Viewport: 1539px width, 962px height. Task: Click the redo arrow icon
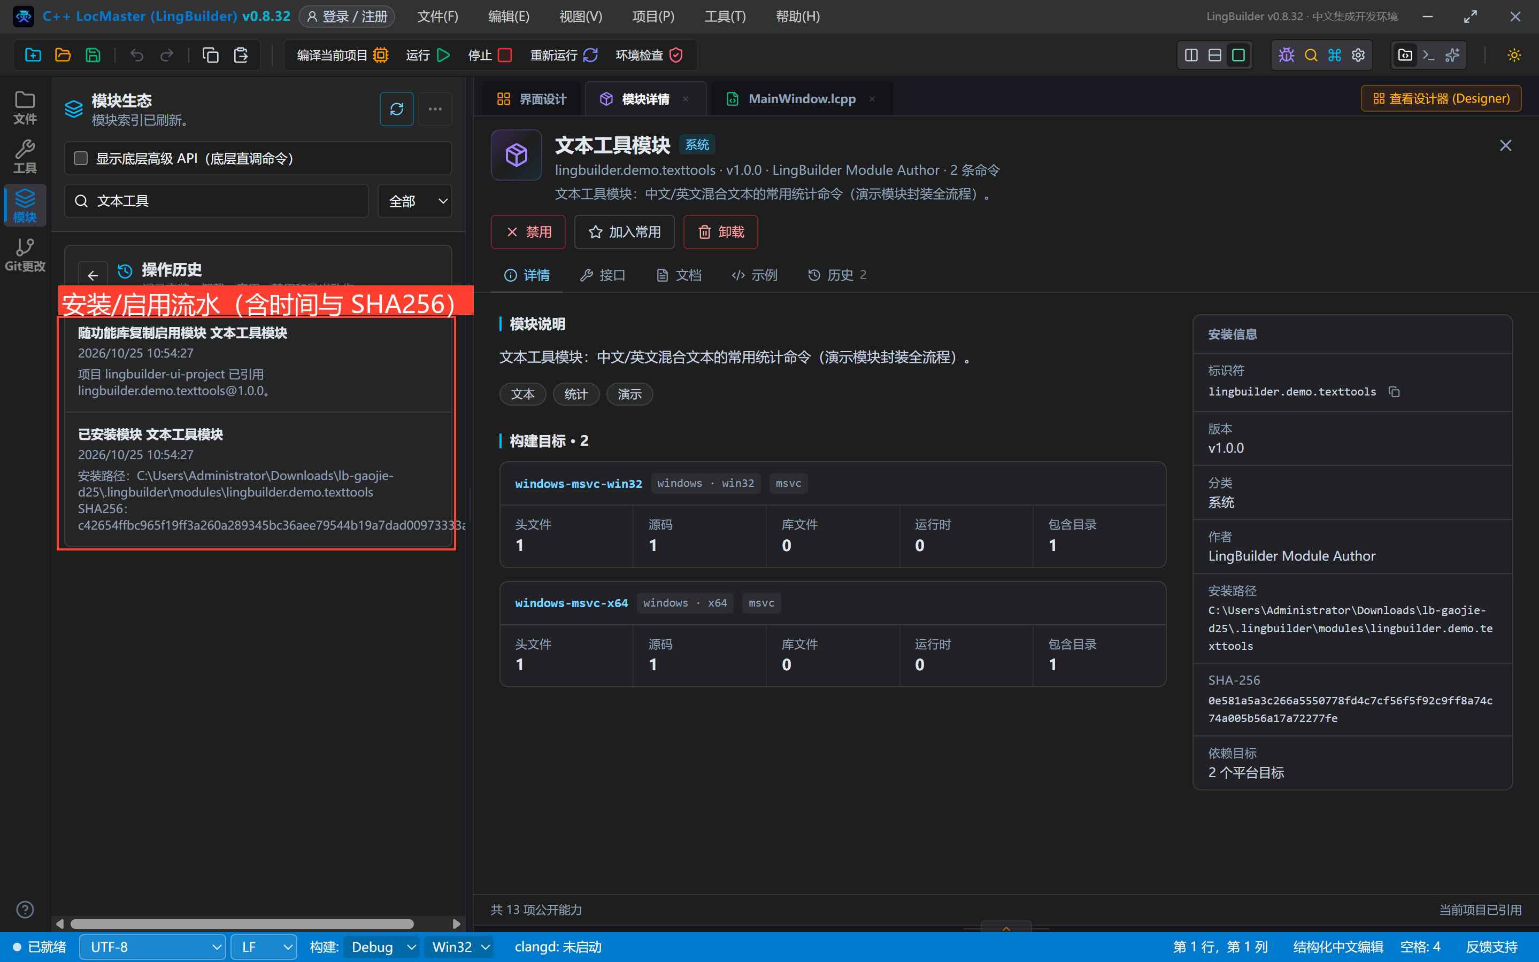167,56
